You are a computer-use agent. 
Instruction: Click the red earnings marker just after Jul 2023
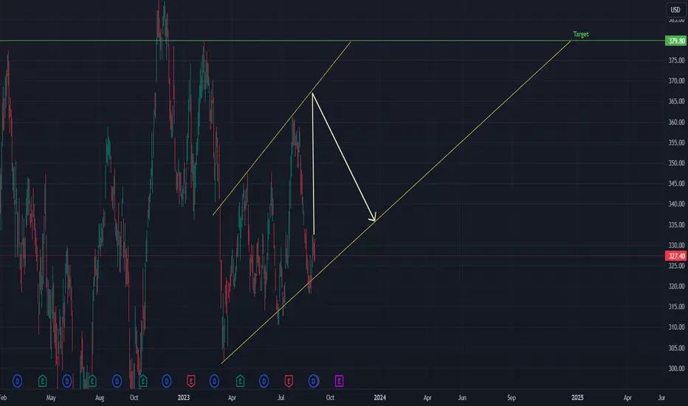[289, 381]
